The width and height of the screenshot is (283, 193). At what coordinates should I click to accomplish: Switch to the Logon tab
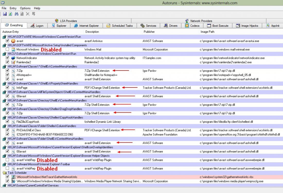(37, 26)
